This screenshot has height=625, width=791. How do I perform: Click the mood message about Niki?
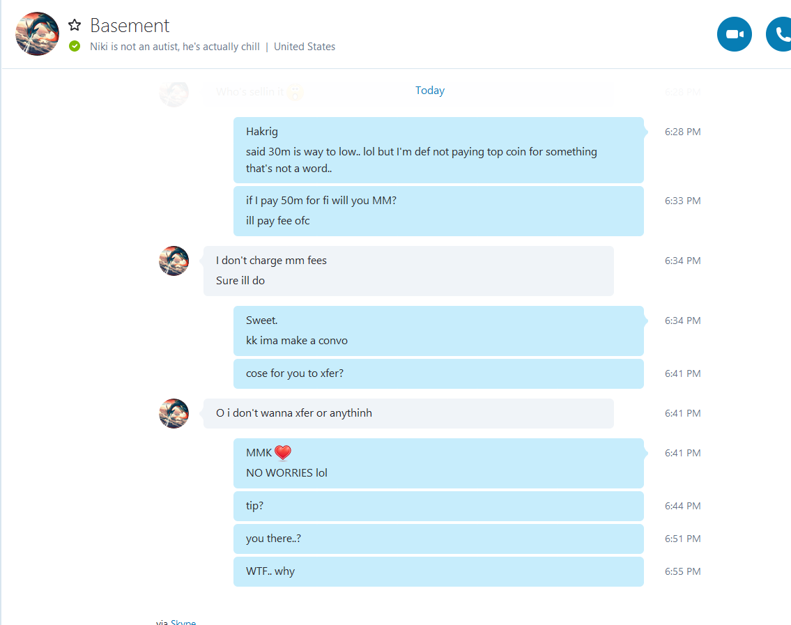pos(174,47)
